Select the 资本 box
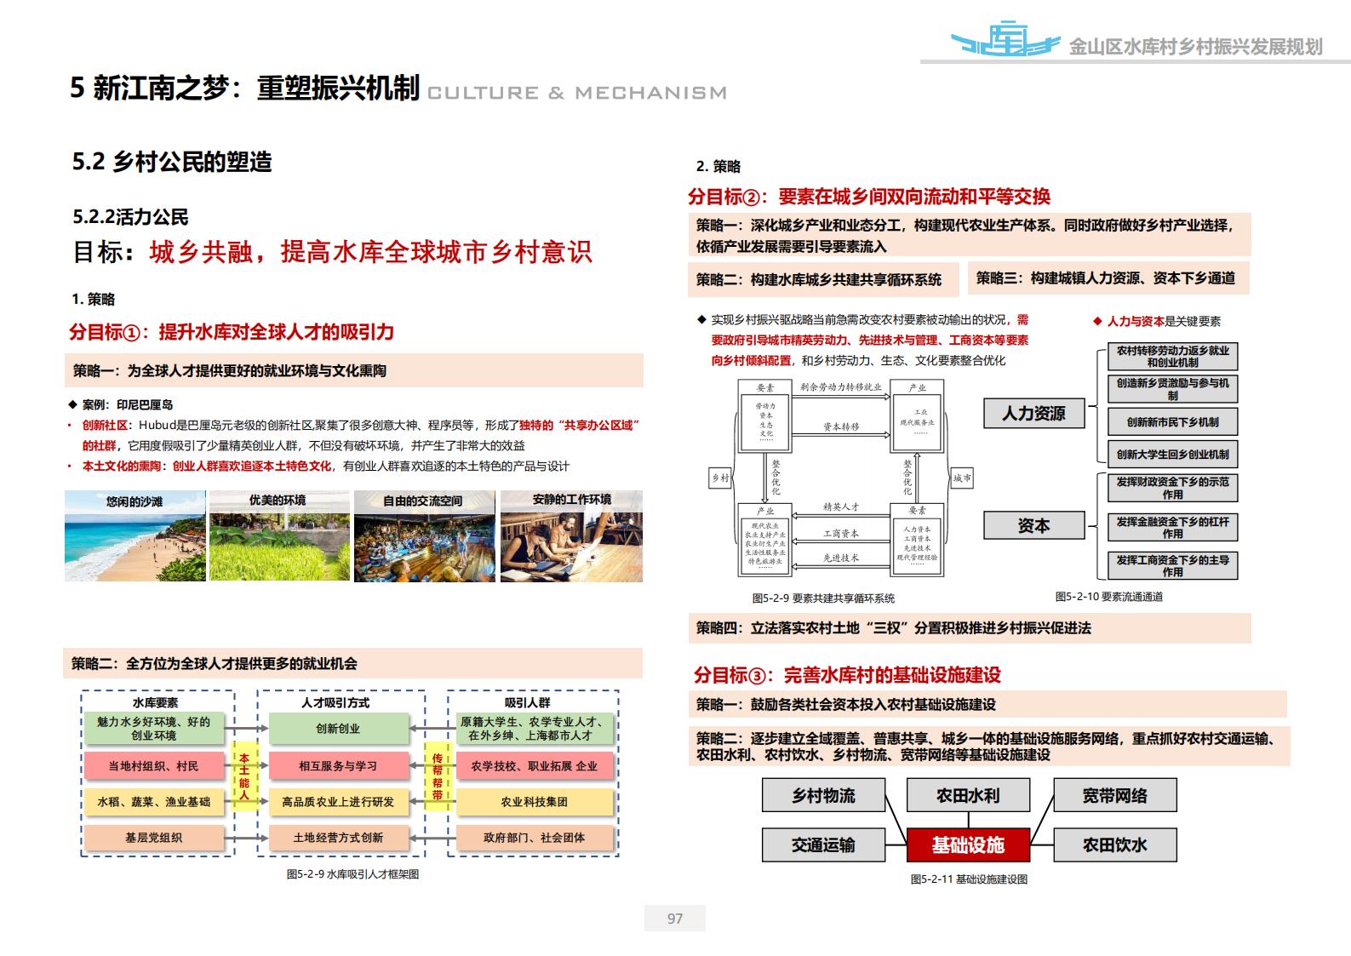 coord(1033,526)
